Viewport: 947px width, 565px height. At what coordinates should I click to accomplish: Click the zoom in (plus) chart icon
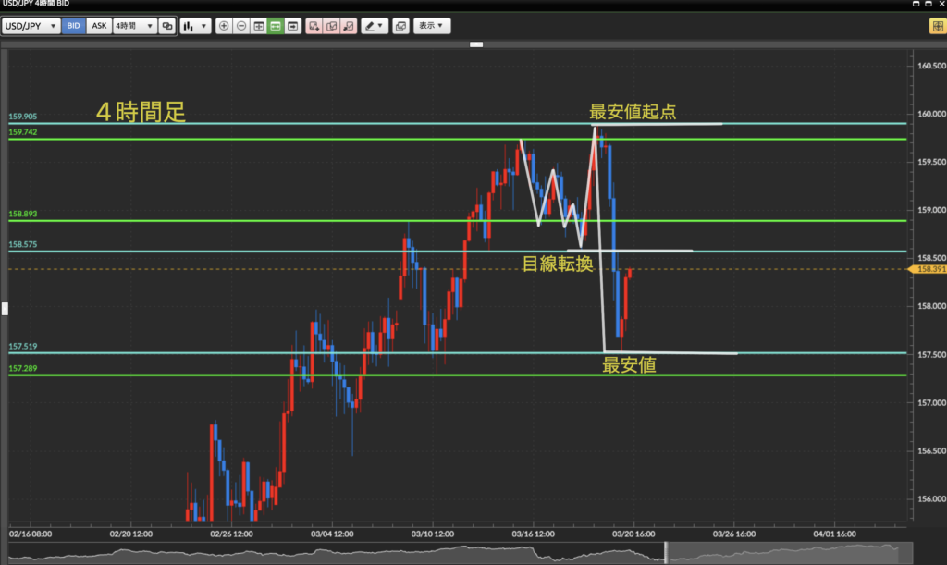[x=224, y=26]
